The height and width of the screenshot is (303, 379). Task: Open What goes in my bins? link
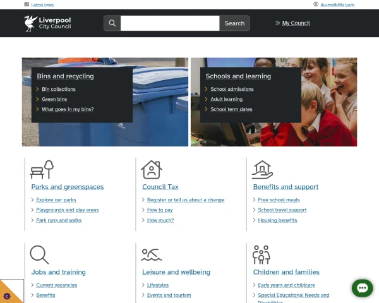[x=68, y=109]
